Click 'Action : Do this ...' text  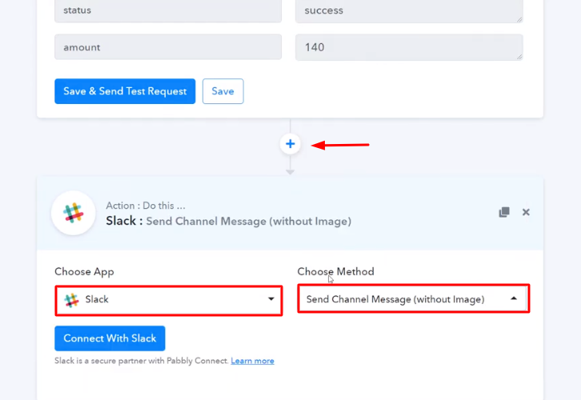146,206
